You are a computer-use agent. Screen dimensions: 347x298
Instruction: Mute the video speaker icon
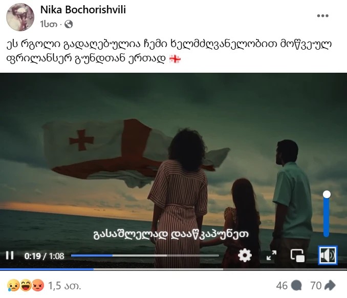click(x=328, y=256)
